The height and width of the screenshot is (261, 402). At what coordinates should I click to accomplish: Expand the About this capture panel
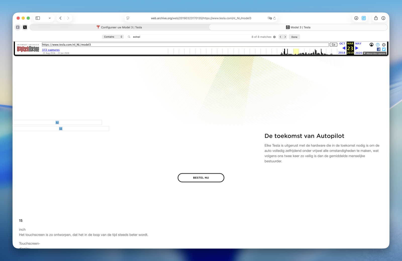pyautogui.click(x=375, y=53)
